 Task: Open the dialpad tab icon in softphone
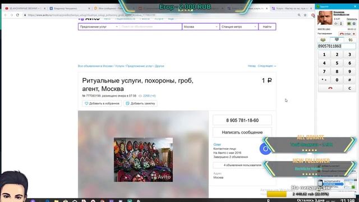tap(337, 40)
